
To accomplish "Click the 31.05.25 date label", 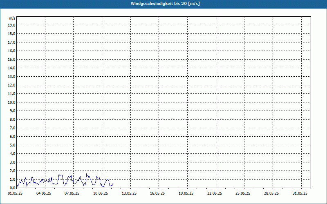I will click(300, 193).
